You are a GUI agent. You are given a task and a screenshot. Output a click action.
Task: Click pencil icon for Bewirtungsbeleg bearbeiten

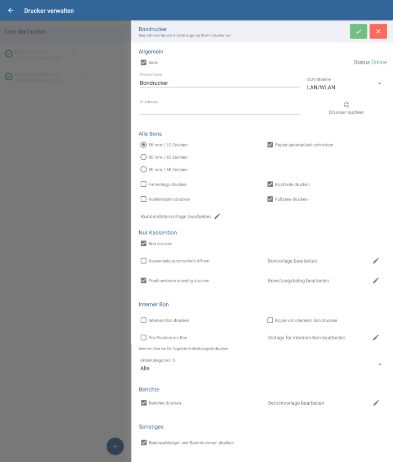click(x=376, y=281)
